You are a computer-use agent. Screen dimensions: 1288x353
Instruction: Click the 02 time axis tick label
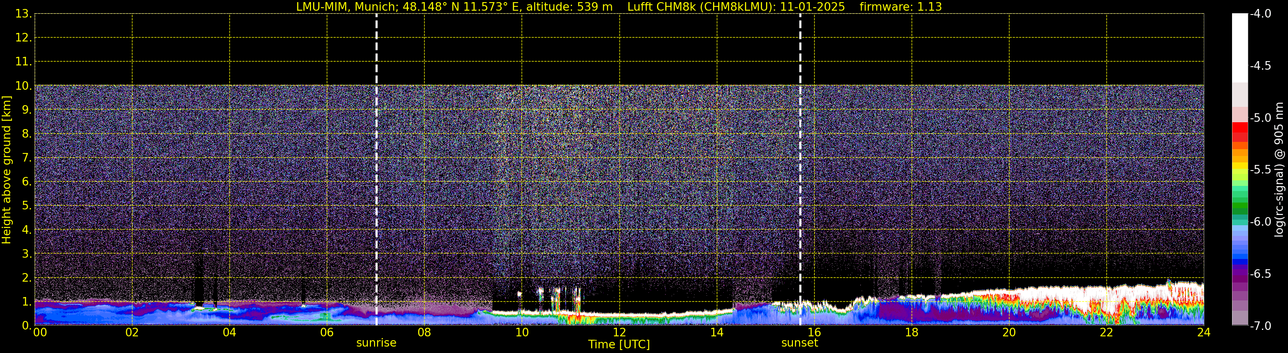pos(132,332)
